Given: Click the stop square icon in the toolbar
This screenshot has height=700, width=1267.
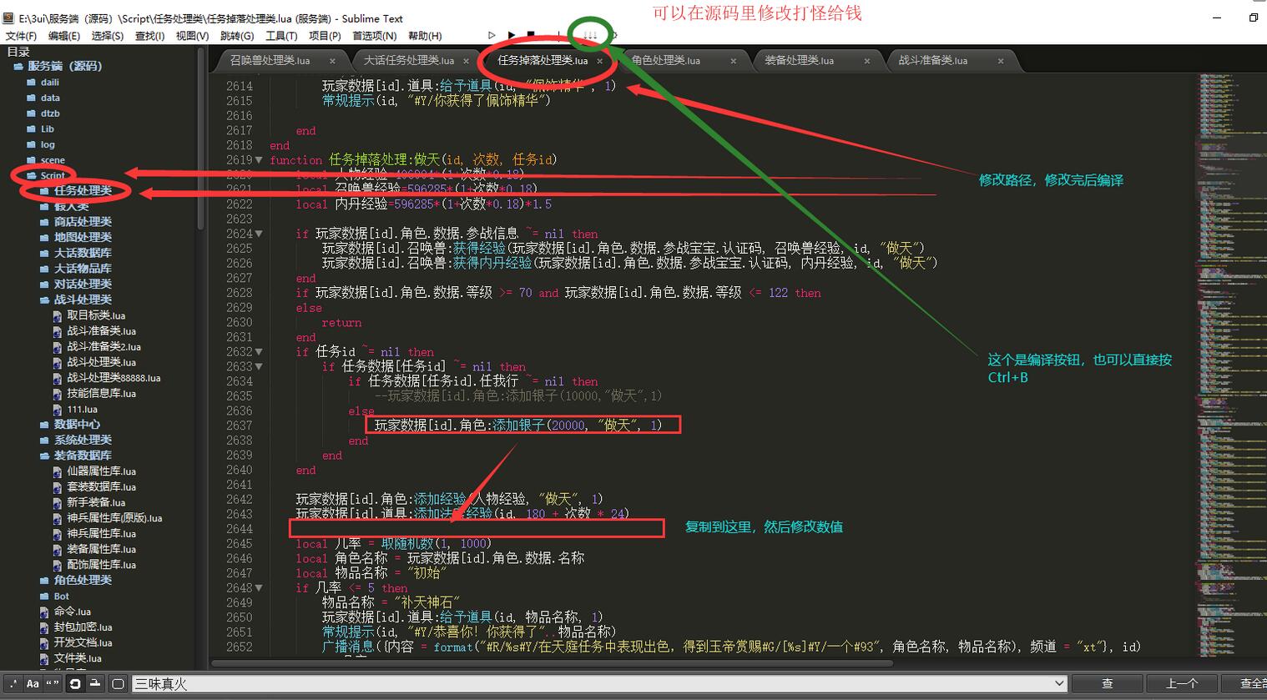Looking at the screenshot, I should pos(531,35).
